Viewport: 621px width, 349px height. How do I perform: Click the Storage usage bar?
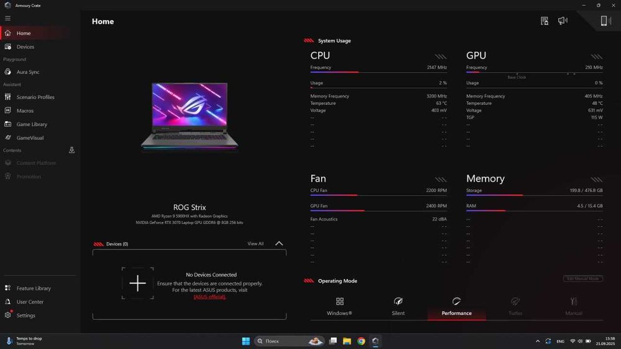pos(534,195)
